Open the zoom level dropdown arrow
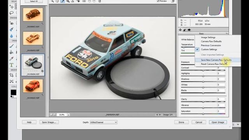Image resolution: width=249 pixels, height=140 pixels. (x=68, y=115)
